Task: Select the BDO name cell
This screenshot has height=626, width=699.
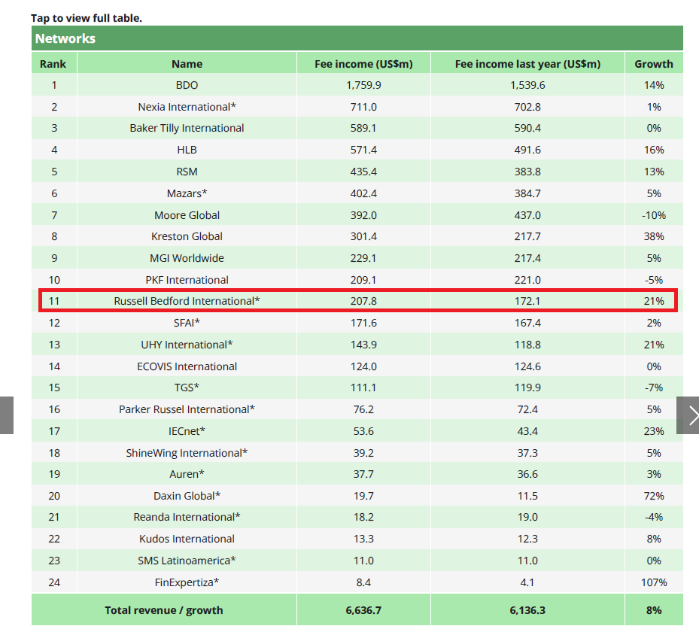Action: tap(187, 85)
